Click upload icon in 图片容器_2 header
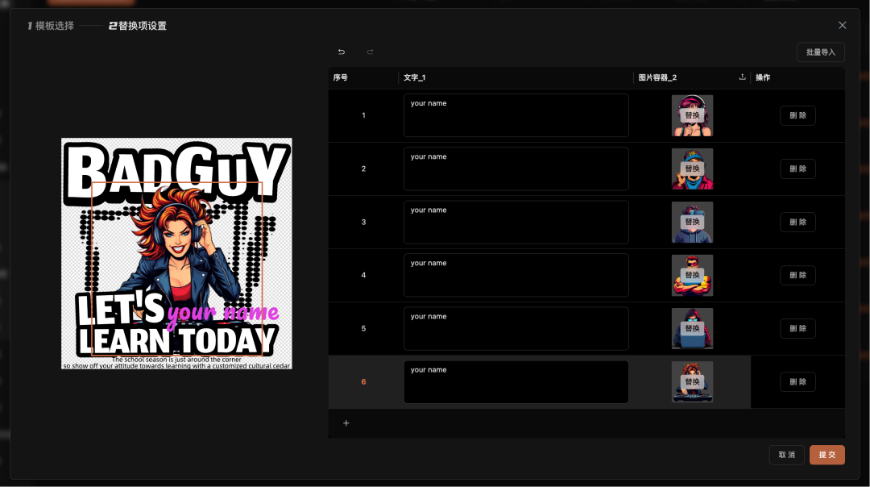This screenshot has height=487, width=870. (742, 77)
